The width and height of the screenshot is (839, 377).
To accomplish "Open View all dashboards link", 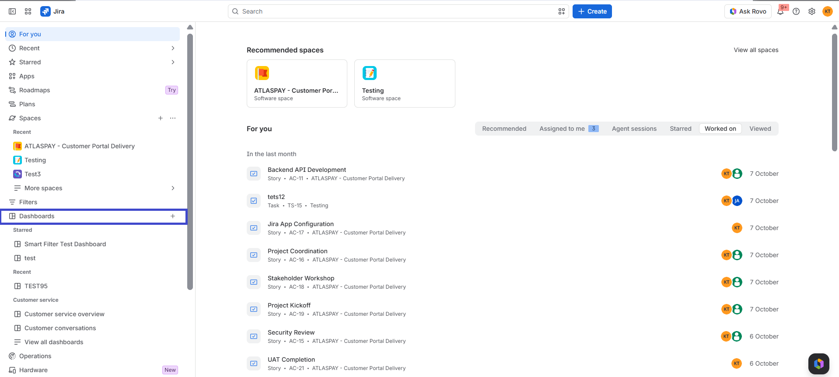I will coord(54,342).
